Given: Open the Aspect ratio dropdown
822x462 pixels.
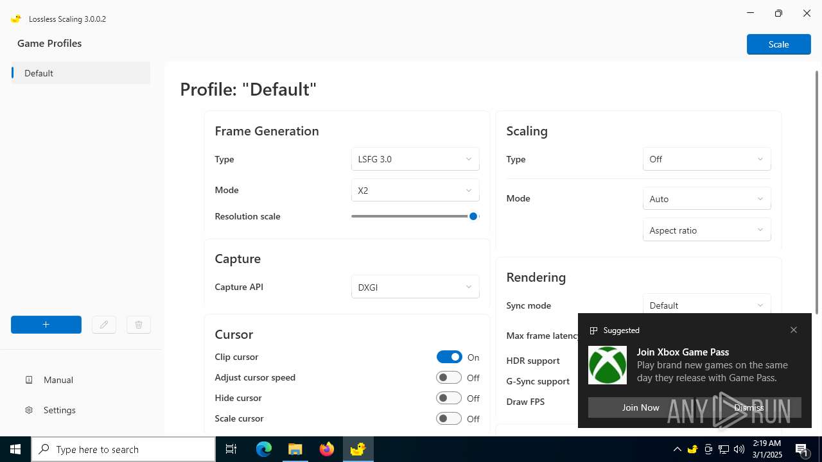Looking at the screenshot, I should click(x=706, y=230).
